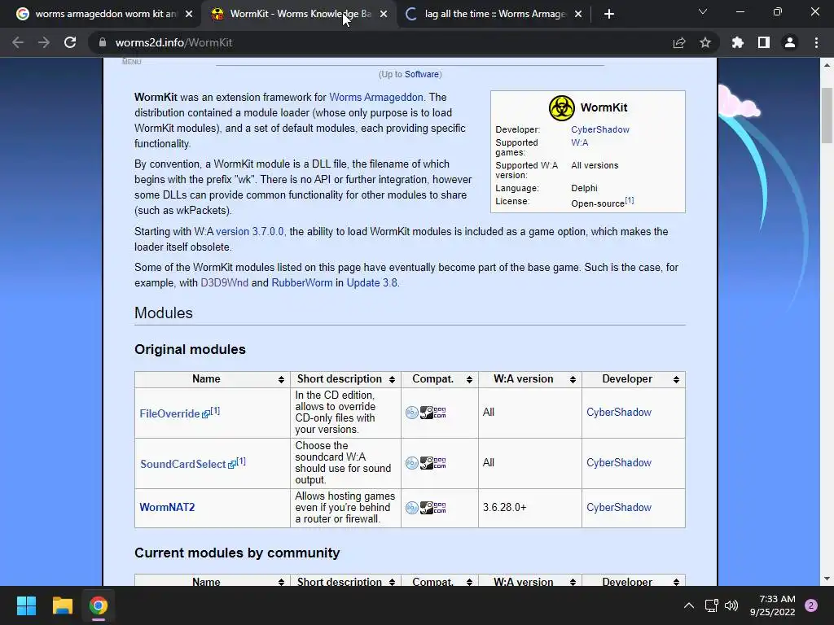Click CD compatibility icon in WormNAT2 row
The image size is (834, 625).
click(412, 508)
